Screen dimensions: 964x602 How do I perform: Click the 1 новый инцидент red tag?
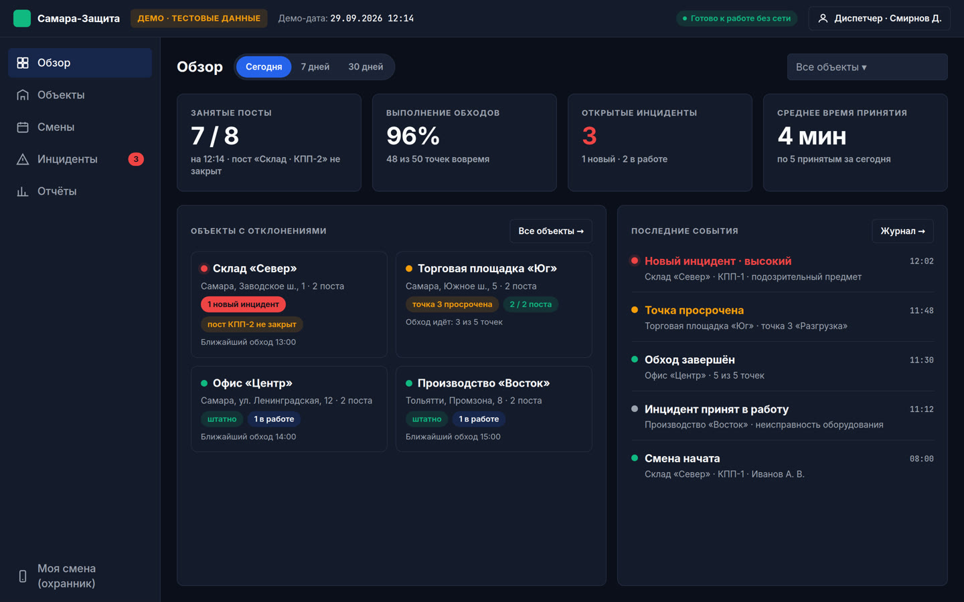tap(243, 304)
